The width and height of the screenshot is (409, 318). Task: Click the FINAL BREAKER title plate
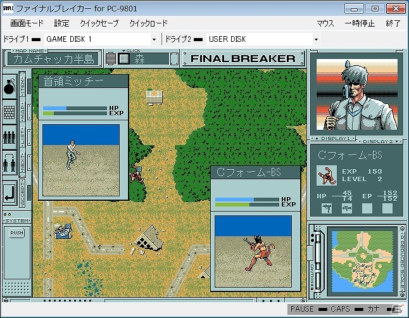243,58
